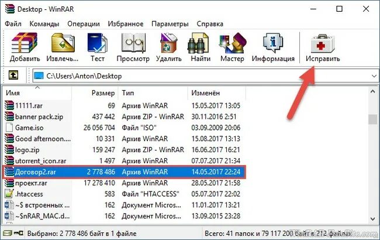380x240 pixels.
Task: Click the key password icon in the status bar
Action: click(x=19, y=234)
